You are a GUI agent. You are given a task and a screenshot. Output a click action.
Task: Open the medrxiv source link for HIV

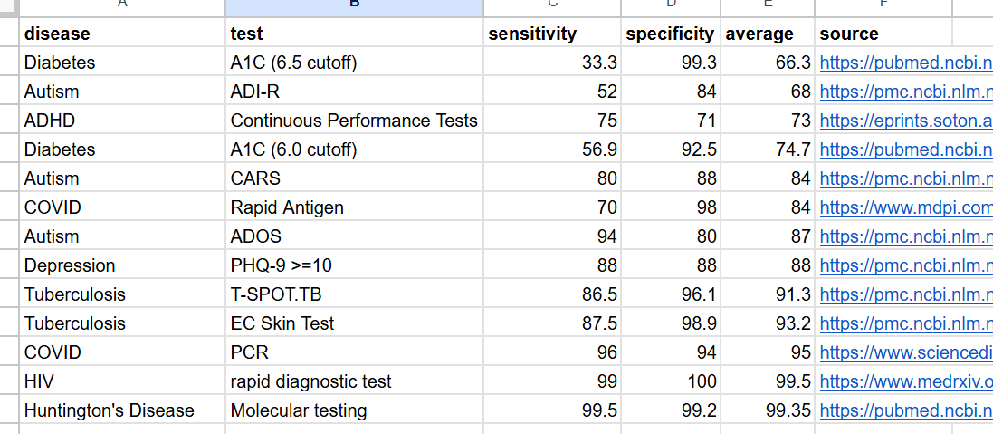point(905,381)
